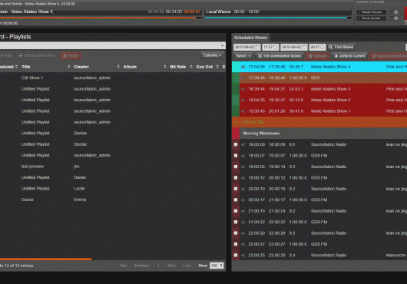Sort the playlists by Album column arrows
Image resolution: width=407 pixels, height=284 pixels.
click(165, 67)
